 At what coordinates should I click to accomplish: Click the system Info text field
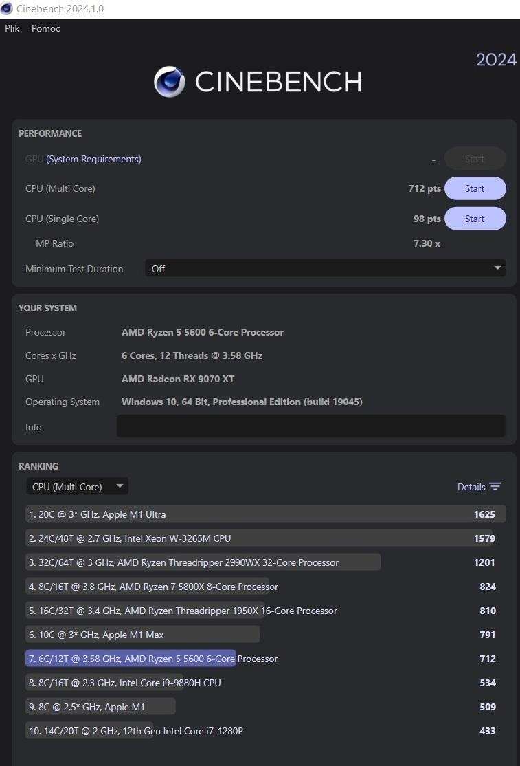tap(310, 426)
